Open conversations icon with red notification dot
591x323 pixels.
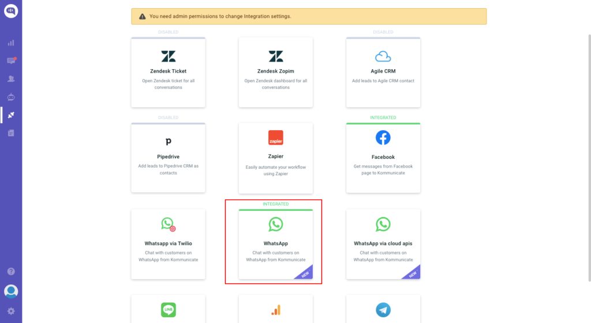pyautogui.click(x=12, y=60)
